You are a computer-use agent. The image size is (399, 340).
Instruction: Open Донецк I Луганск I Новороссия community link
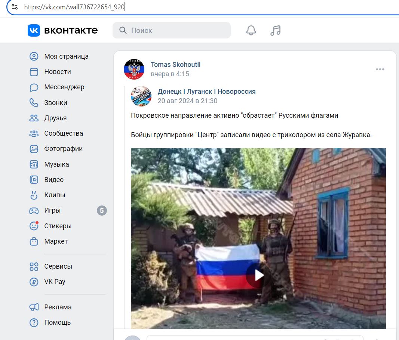coord(206,92)
